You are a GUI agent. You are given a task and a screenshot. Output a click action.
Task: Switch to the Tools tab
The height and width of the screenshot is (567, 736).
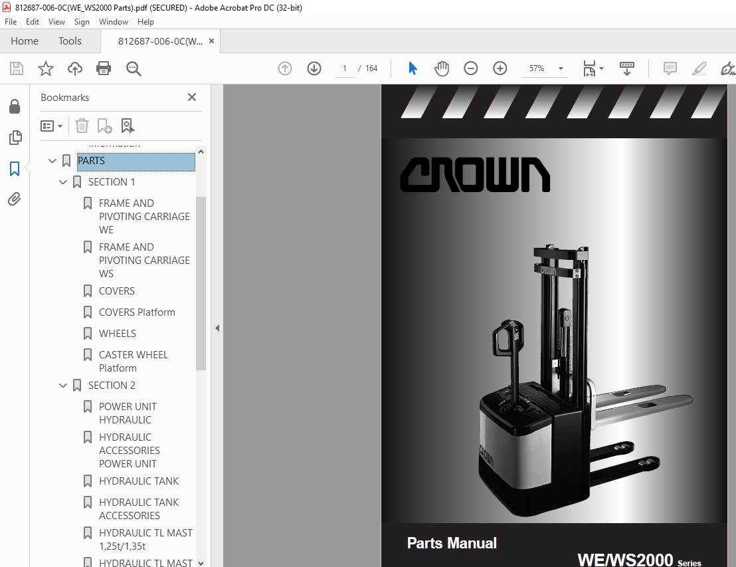pyautogui.click(x=70, y=41)
